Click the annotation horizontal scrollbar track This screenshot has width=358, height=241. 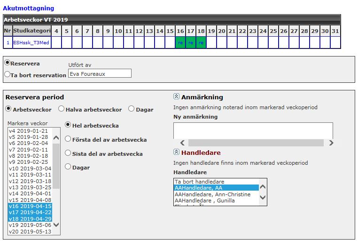pyautogui.click(x=256, y=143)
